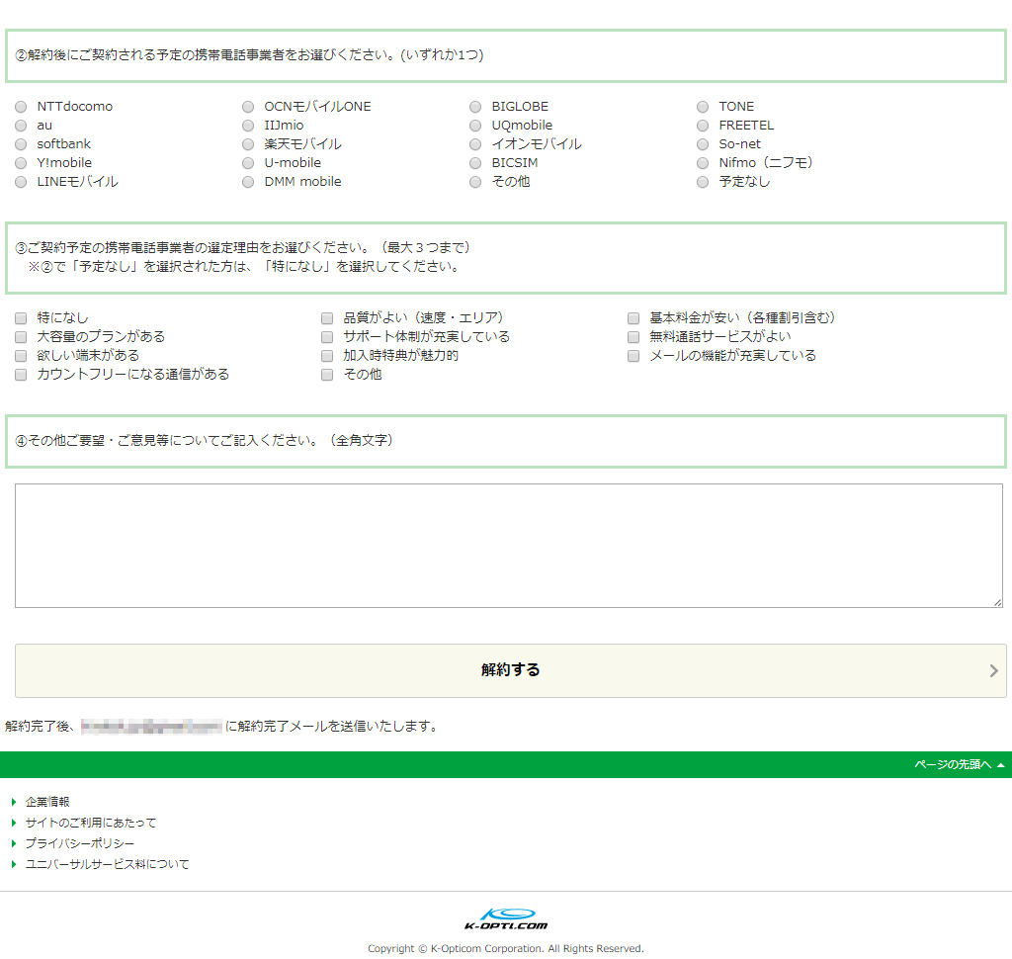Select the NTTdocomo radio button
This screenshot has height=959, width=1012.
tap(22, 107)
